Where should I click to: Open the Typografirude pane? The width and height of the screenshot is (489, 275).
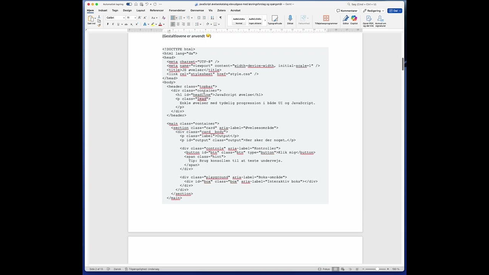[275, 20]
